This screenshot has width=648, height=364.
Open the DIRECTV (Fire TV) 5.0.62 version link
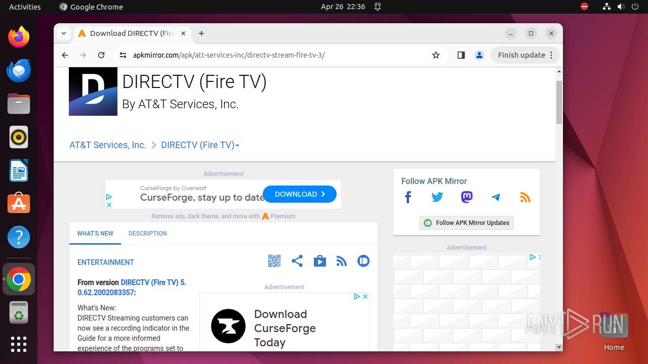[x=132, y=288]
